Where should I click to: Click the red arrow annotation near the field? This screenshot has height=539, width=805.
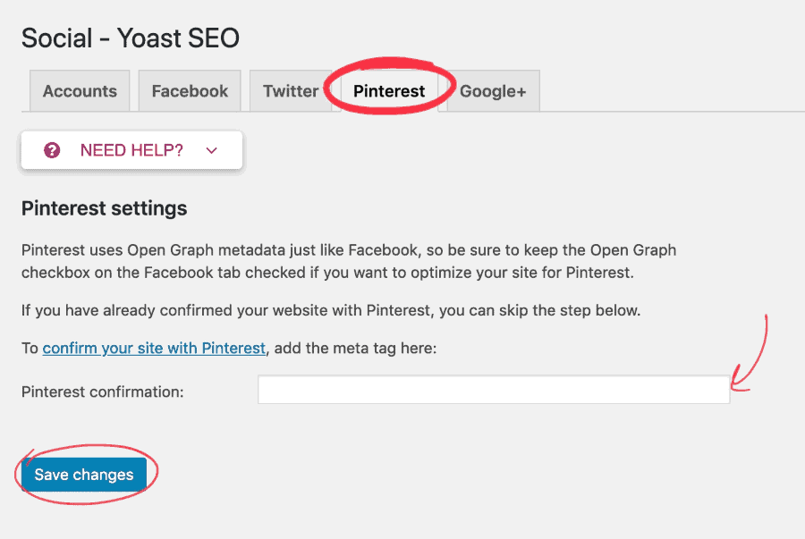coord(750,354)
